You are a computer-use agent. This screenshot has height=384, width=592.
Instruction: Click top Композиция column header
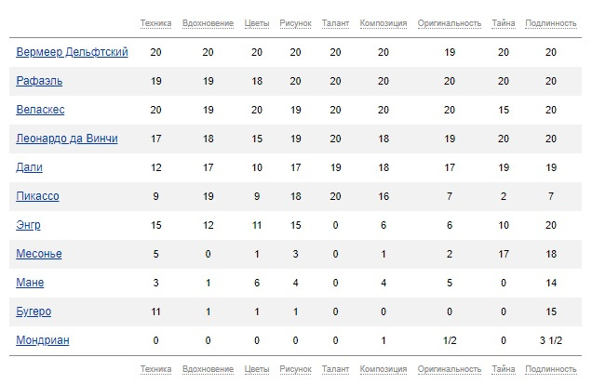click(x=383, y=22)
